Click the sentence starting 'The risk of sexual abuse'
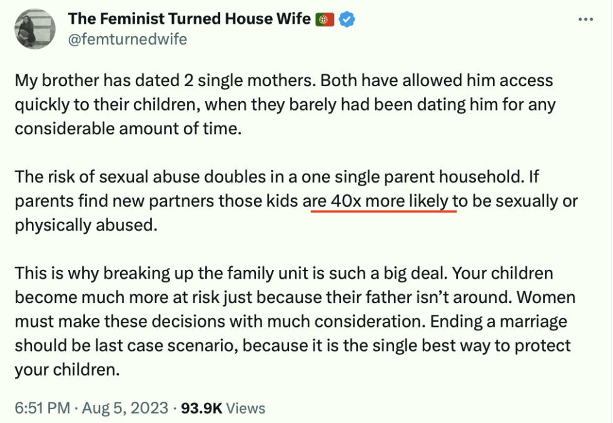 (270, 177)
